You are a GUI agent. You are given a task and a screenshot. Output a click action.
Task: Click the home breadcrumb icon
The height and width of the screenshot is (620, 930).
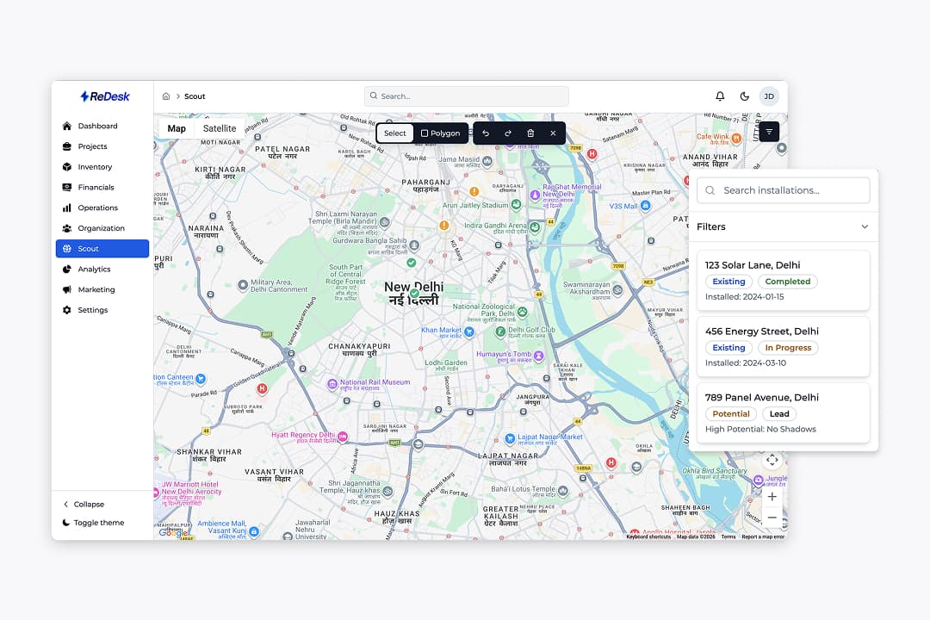(166, 96)
